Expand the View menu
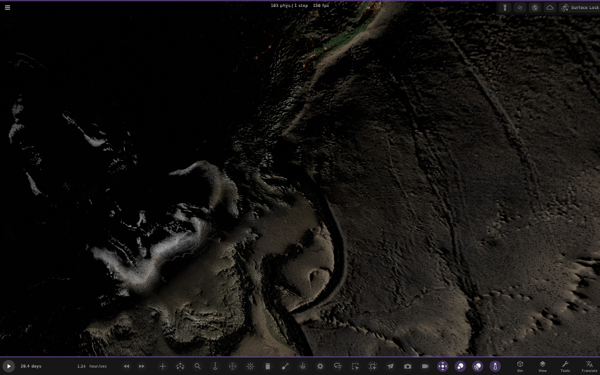 (542, 366)
